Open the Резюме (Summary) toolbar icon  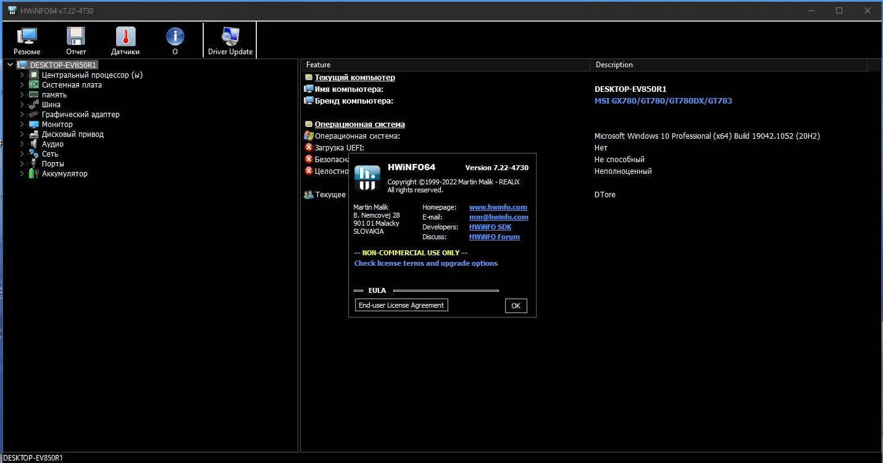coord(26,39)
